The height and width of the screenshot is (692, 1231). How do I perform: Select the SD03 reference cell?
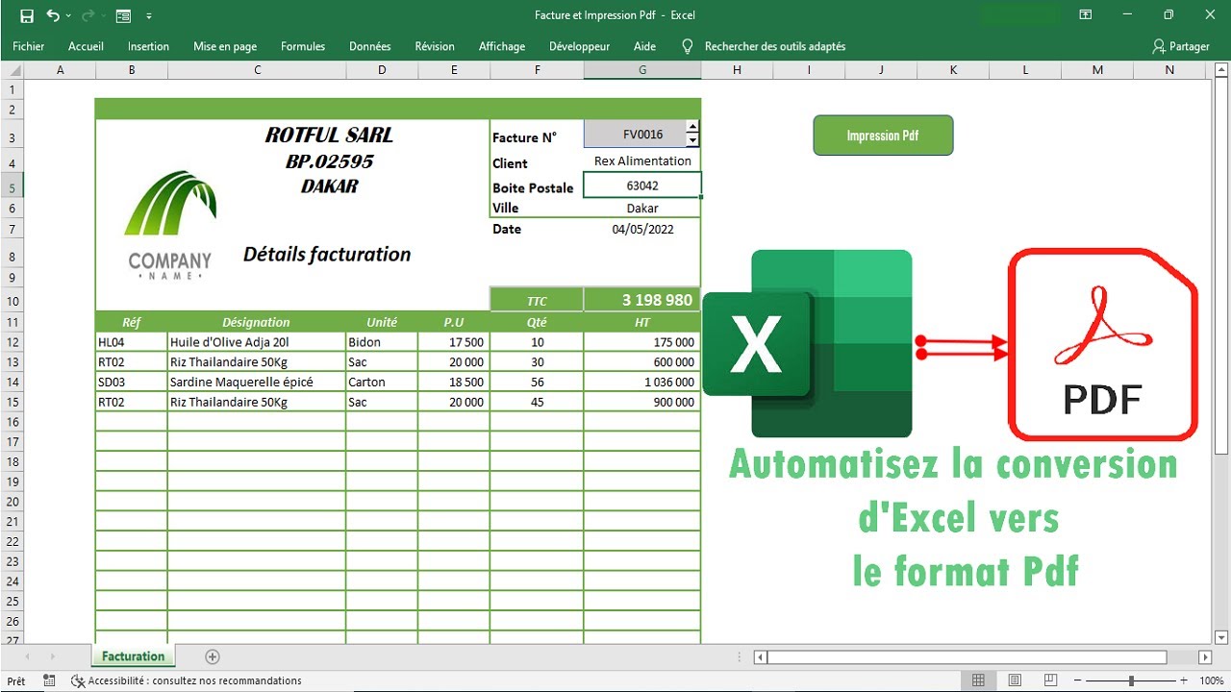(x=132, y=382)
